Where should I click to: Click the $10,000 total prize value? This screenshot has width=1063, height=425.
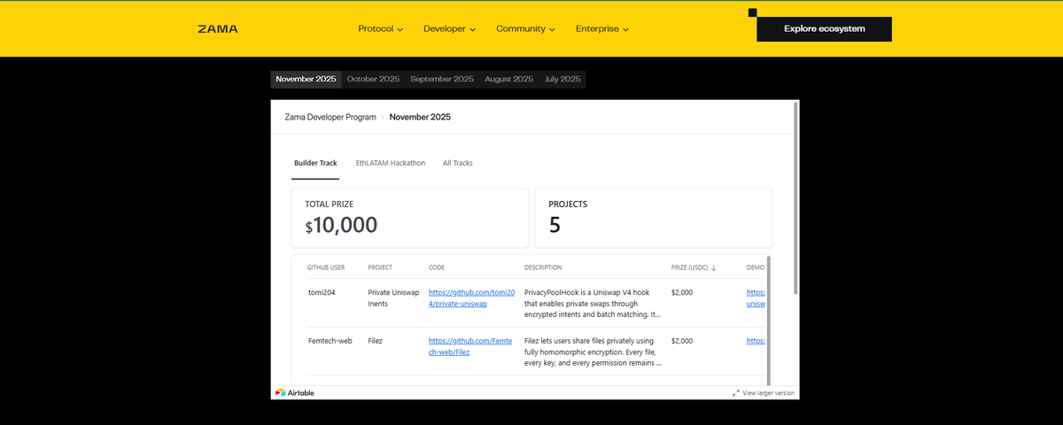tap(341, 226)
